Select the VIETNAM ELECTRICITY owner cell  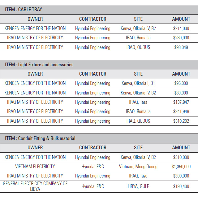(x=35, y=167)
